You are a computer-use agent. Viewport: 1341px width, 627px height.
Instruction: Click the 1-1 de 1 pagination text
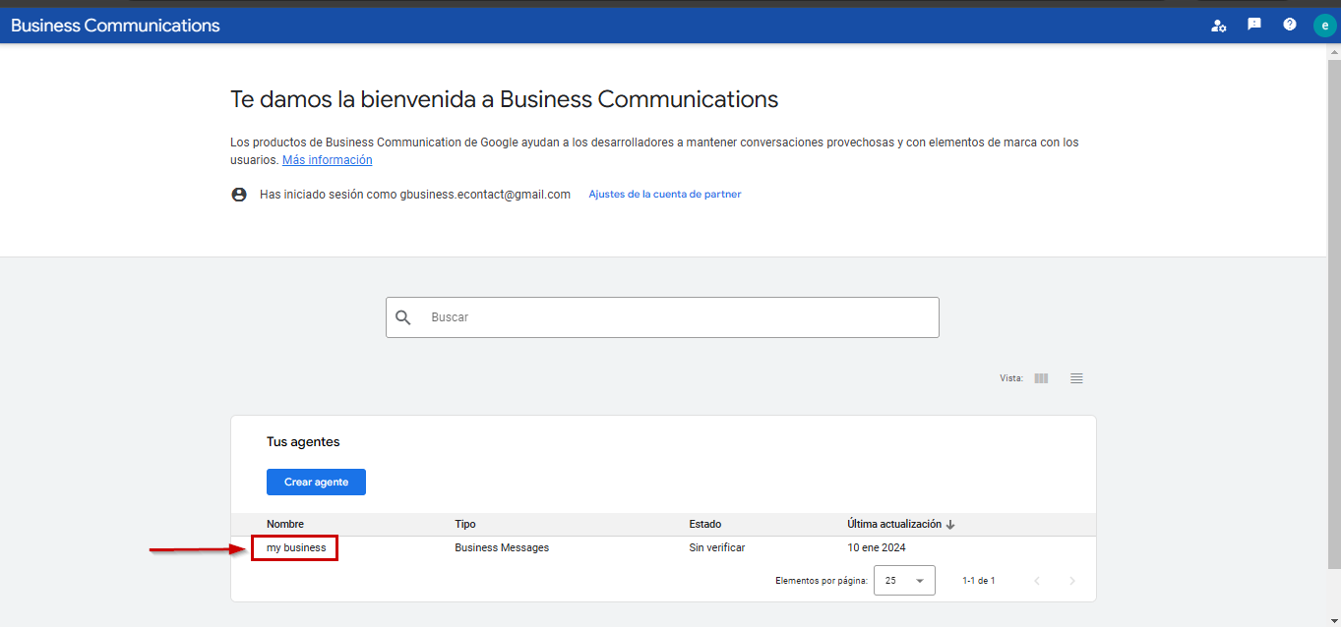[979, 581]
